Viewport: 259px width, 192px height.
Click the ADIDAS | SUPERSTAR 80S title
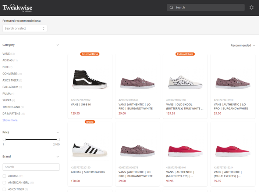pyautogui.click(x=88, y=172)
